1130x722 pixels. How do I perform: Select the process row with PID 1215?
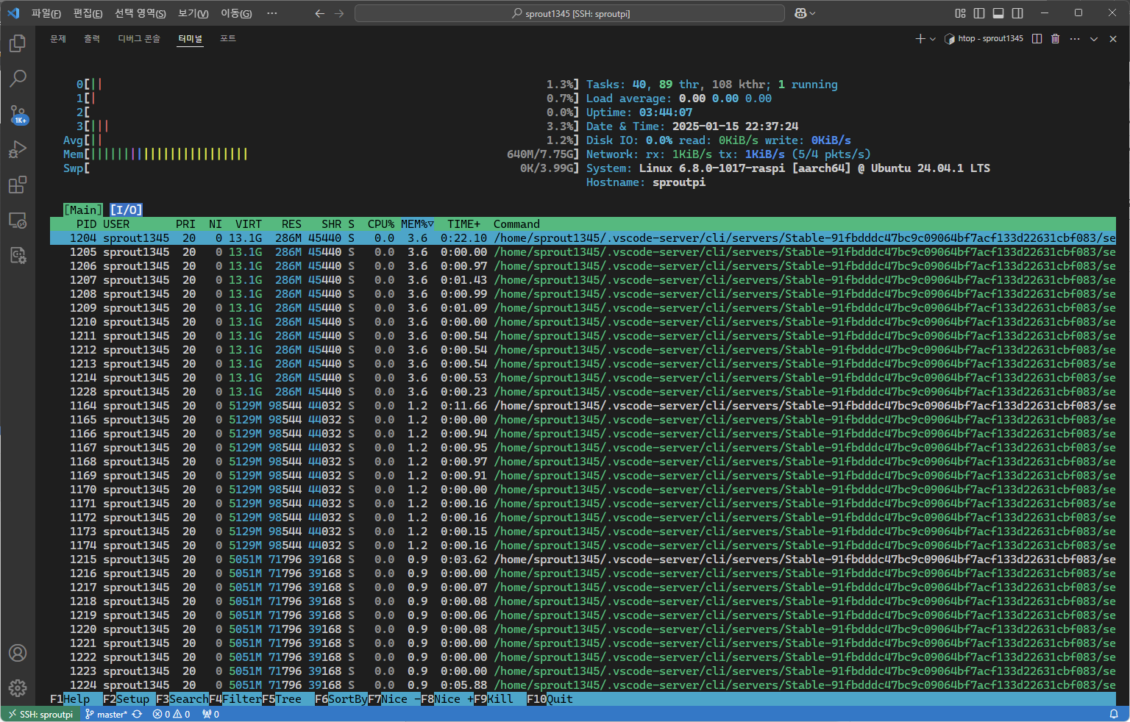[x=583, y=560]
